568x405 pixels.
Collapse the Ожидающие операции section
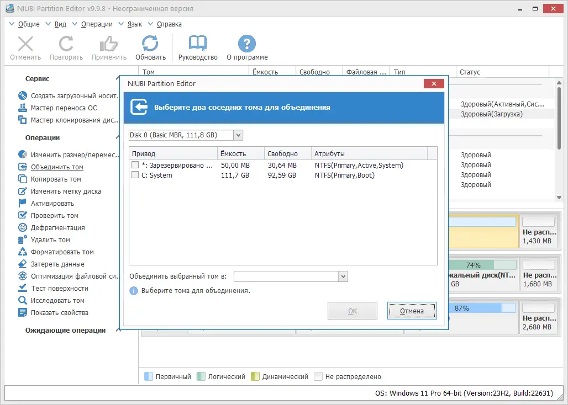118,330
